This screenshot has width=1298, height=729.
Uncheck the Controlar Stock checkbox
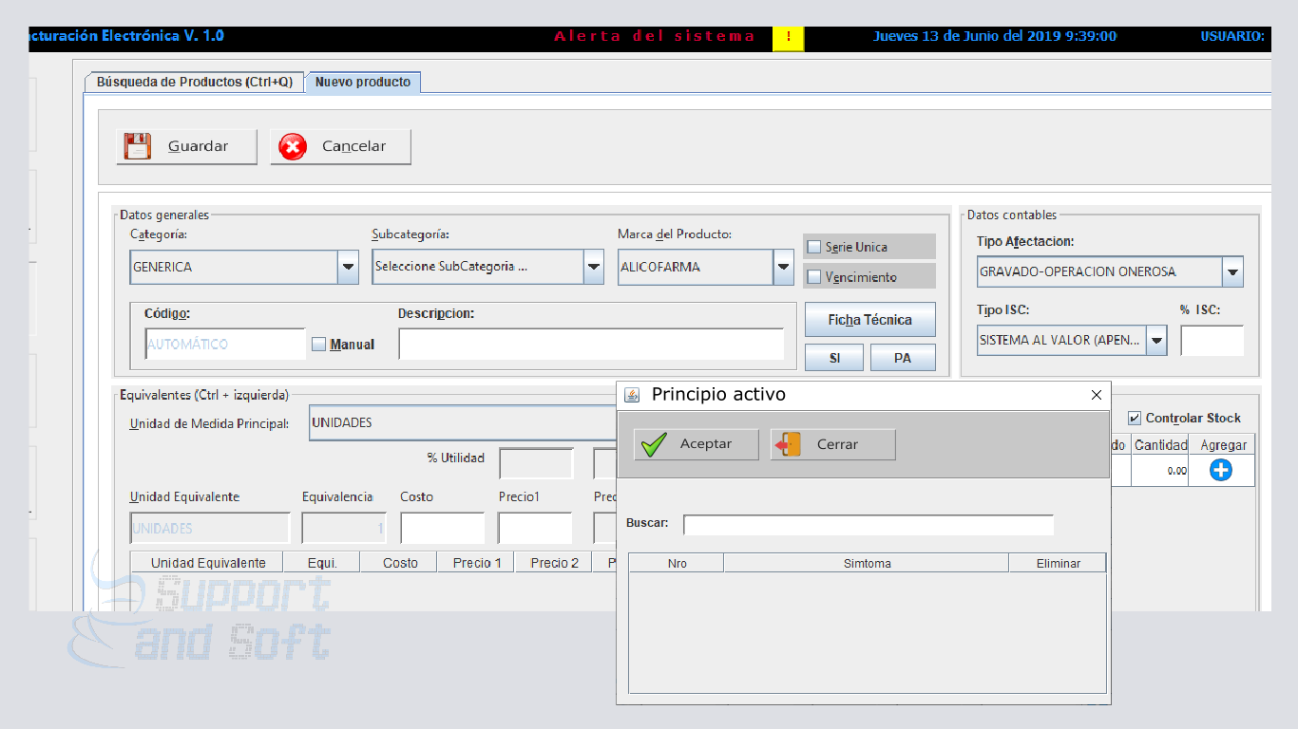coord(1135,418)
